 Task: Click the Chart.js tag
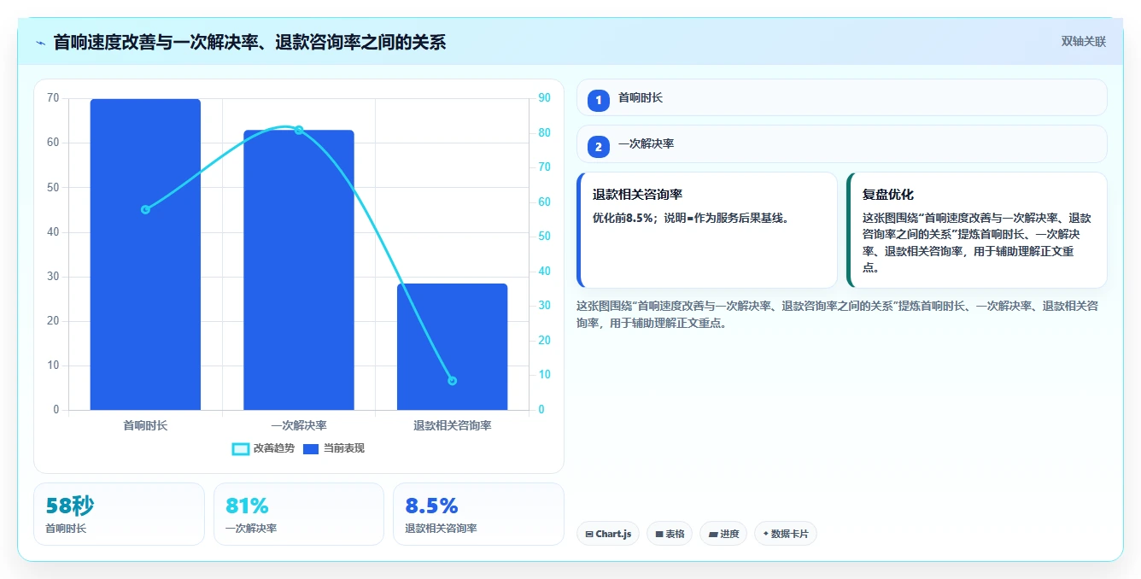(608, 534)
